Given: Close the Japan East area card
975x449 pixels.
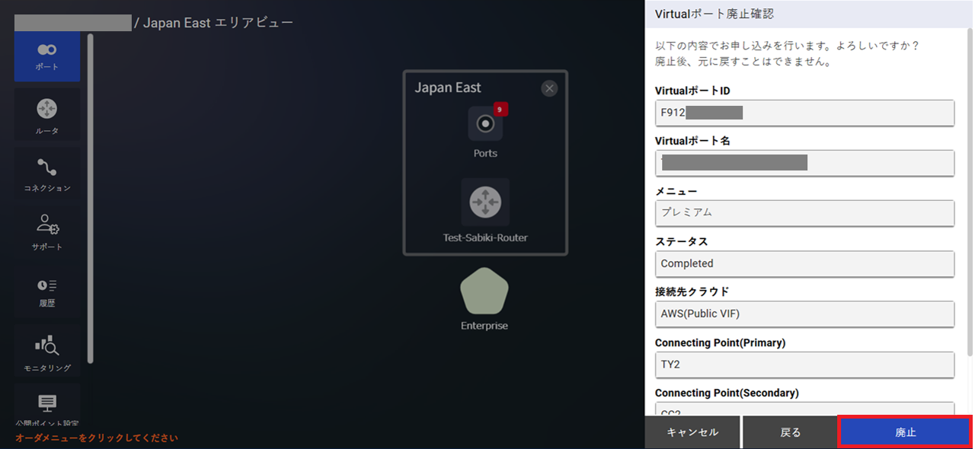Looking at the screenshot, I should (549, 88).
